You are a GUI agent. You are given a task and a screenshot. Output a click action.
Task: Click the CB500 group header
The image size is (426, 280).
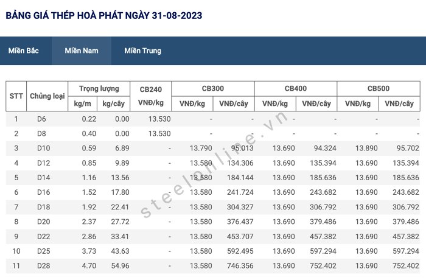point(379,89)
